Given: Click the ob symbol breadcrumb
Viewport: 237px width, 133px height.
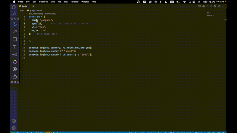Looking at the screenshot, I should (x=40, y=11).
